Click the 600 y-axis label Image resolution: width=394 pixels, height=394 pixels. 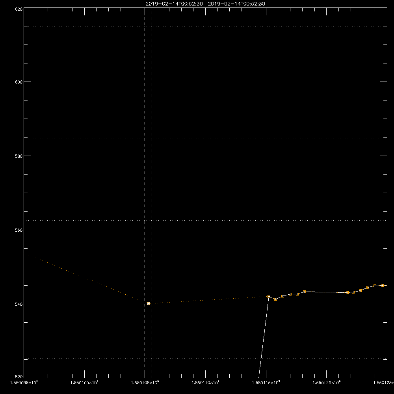(x=19, y=82)
